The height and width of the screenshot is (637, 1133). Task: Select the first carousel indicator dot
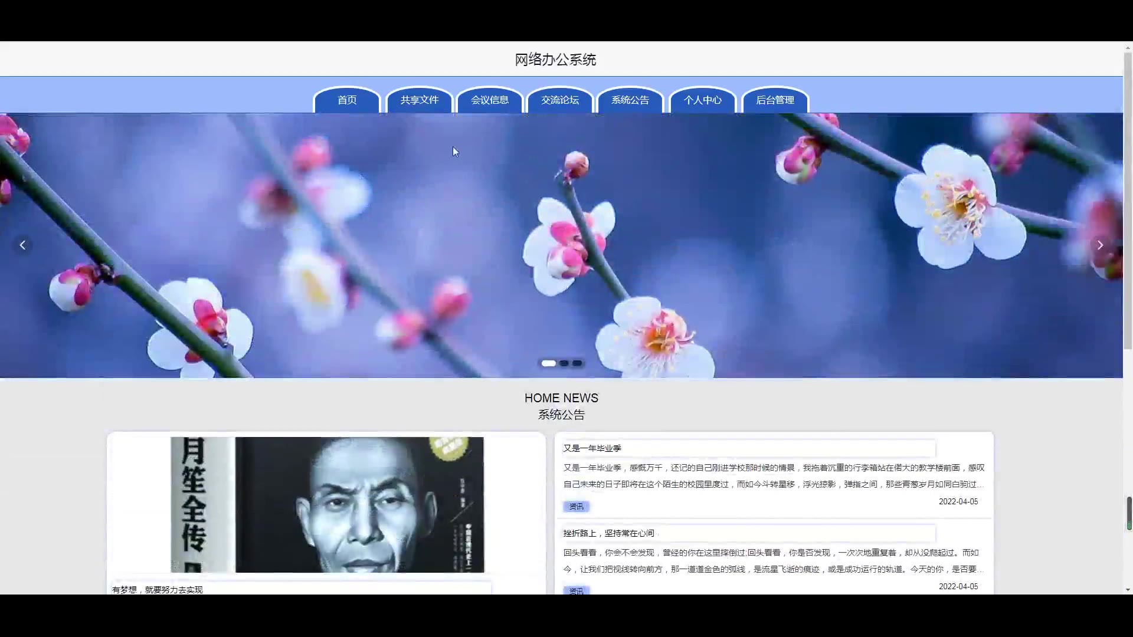pyautogui.click(x=549, y=363)
